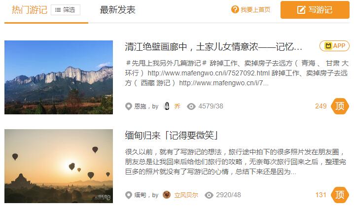Switch to the 最新发表 tab
Image resolution: width=354 pixels, height=211 pixels.
pos(117,10)
